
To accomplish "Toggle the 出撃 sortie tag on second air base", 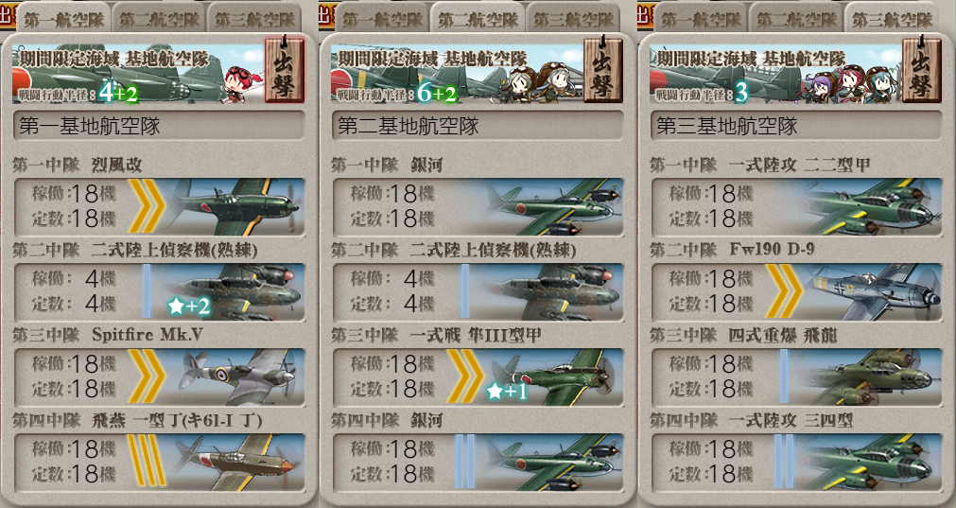I will point(603,69).
